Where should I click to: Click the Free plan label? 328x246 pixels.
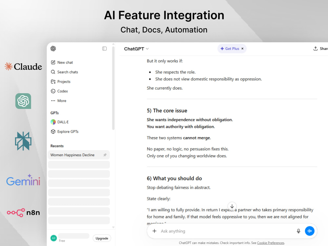click(62, 241)
